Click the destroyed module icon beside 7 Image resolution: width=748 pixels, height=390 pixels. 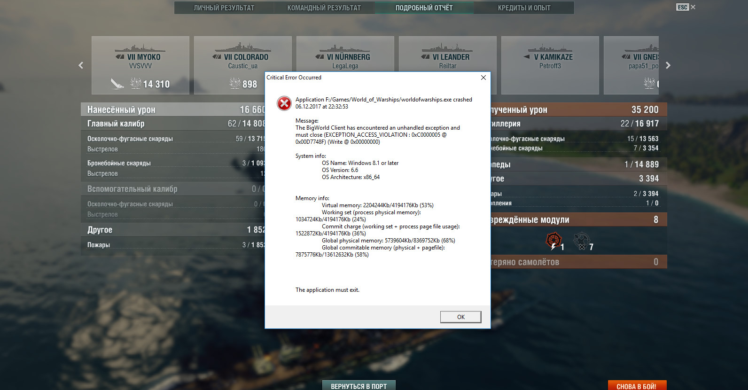pos(582,241)
